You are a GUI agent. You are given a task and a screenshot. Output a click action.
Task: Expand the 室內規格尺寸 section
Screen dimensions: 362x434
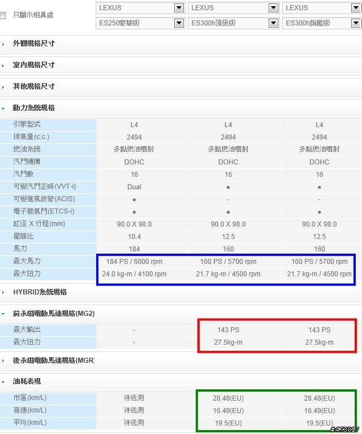(x=34, y=65)
